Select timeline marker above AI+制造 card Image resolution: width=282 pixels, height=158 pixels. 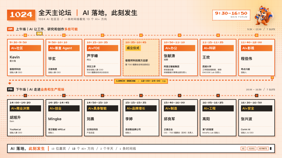[x=179, y=96]
